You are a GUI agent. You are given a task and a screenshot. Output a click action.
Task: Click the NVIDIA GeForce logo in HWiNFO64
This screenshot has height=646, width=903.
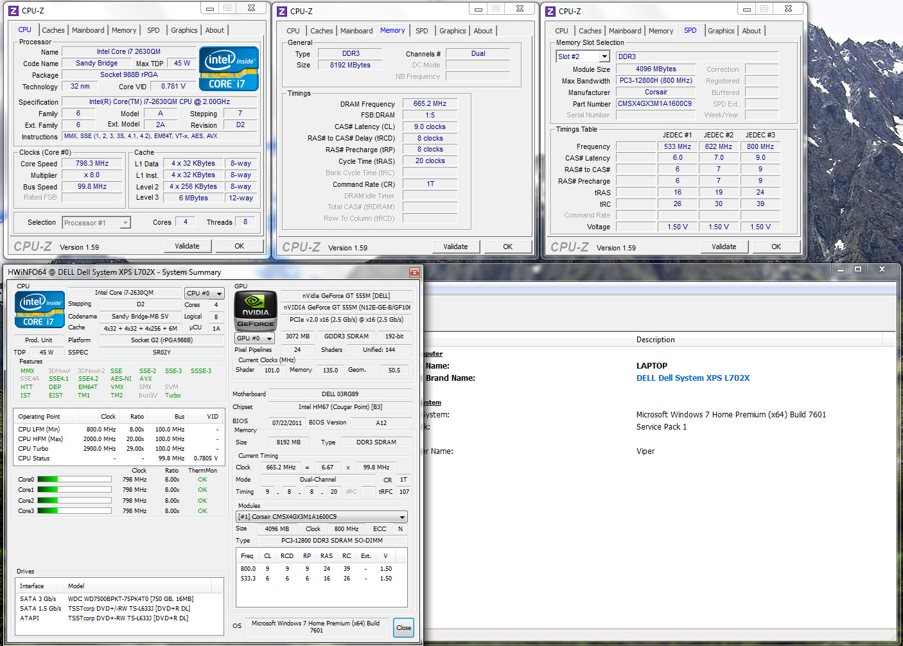(x=255, y=310)
